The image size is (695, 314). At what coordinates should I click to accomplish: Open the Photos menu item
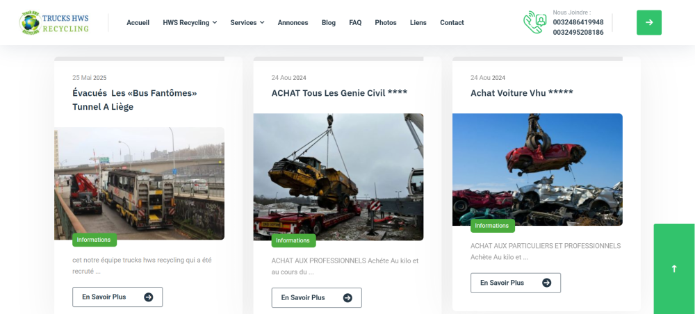click(x=386, y=23)
